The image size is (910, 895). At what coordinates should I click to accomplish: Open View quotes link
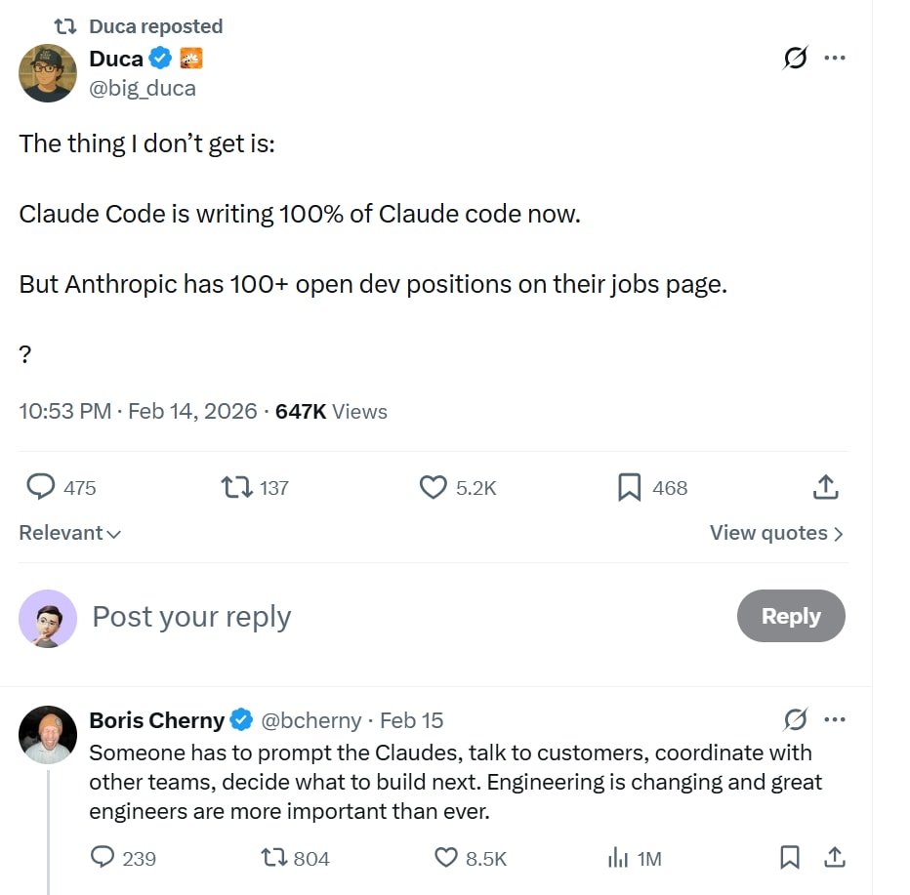click(x=776, y=533)
